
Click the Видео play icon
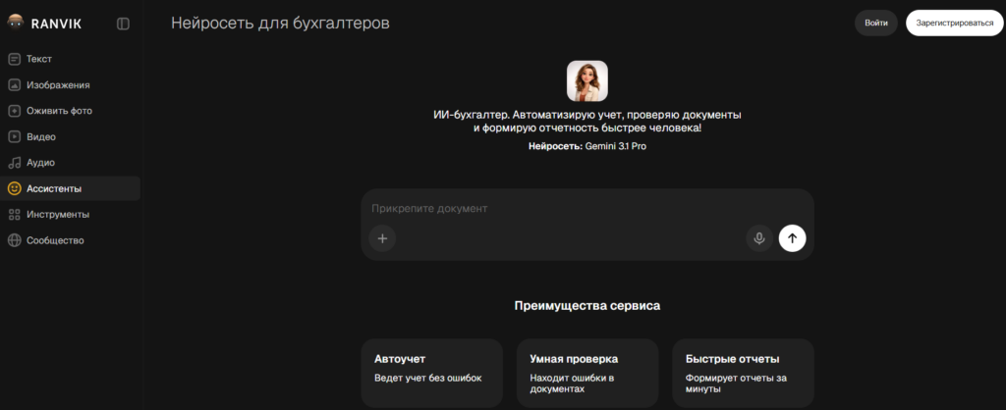pos(14,136)
